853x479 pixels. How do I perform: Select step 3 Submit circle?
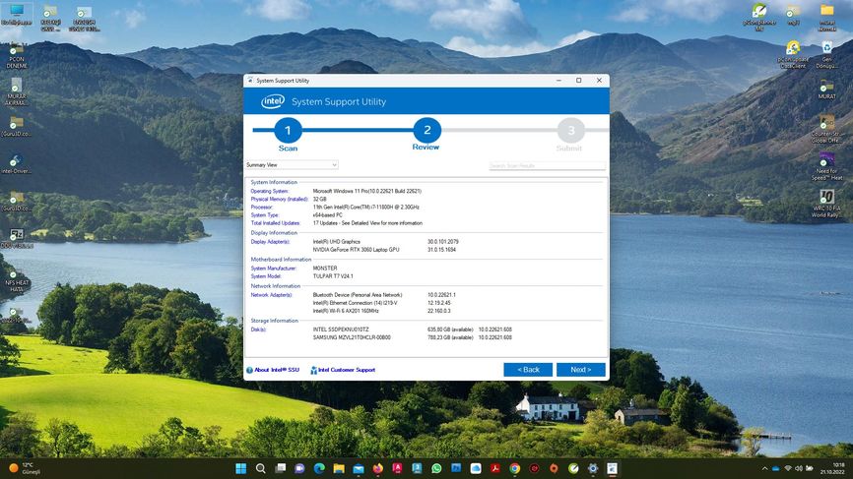click(570, 131)
